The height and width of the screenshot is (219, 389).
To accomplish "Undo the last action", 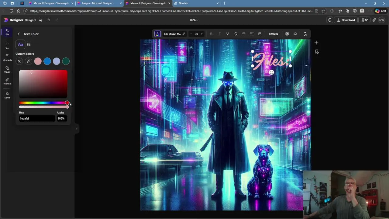I will click(49, 20).
